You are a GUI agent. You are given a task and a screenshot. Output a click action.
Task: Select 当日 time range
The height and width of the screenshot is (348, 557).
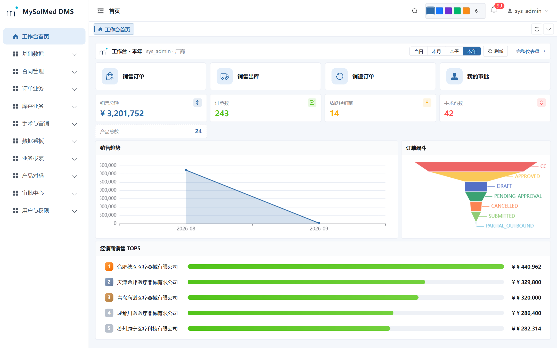tap(419, 51)
